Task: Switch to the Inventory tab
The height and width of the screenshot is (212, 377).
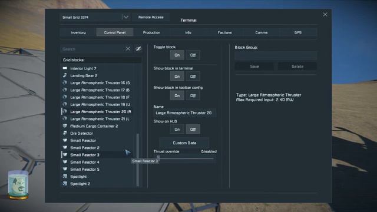Action: coord(78,32)
